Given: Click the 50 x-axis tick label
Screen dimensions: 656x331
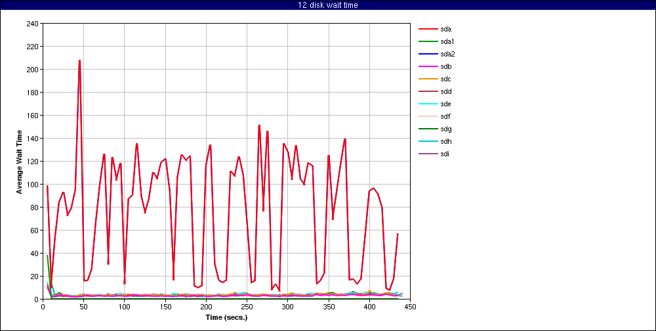Looking at the screenshot, I should 83,307.
